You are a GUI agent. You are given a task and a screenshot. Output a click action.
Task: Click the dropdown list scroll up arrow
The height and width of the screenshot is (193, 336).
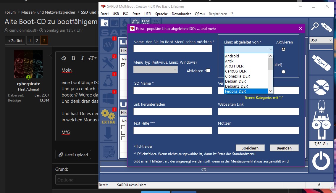[x=270, y=56]
